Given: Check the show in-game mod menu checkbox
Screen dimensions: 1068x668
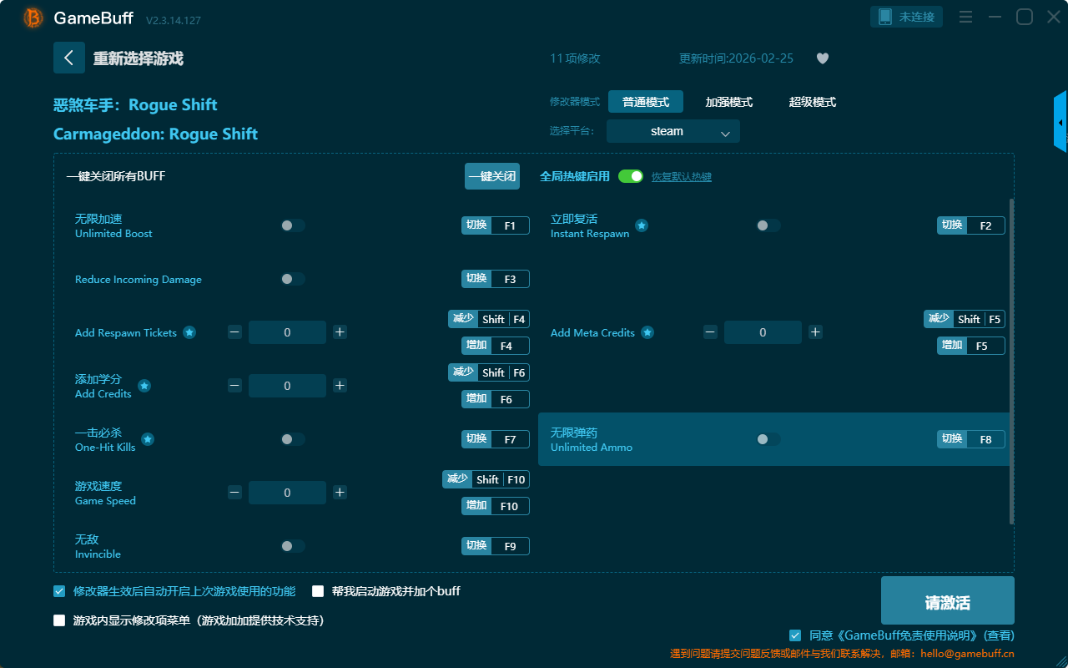Looking at the screenshot, I should (59, 620).
